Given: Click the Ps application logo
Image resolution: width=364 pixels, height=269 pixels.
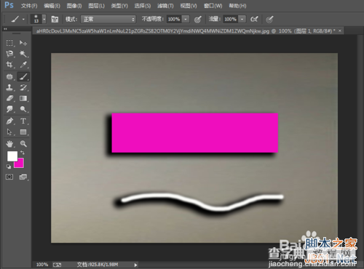Looking at the screenshot, I should 9,5.
